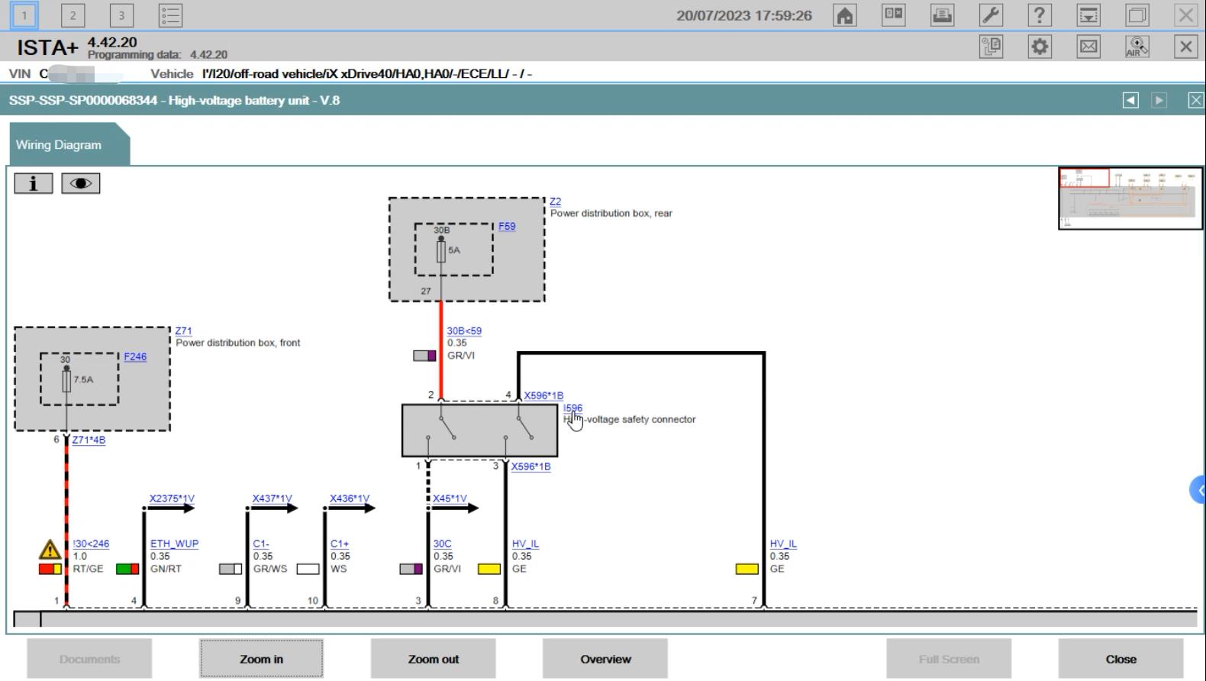Click the 30C signal link
This screenshot has width=1206, height=681.
pos(442,544)
